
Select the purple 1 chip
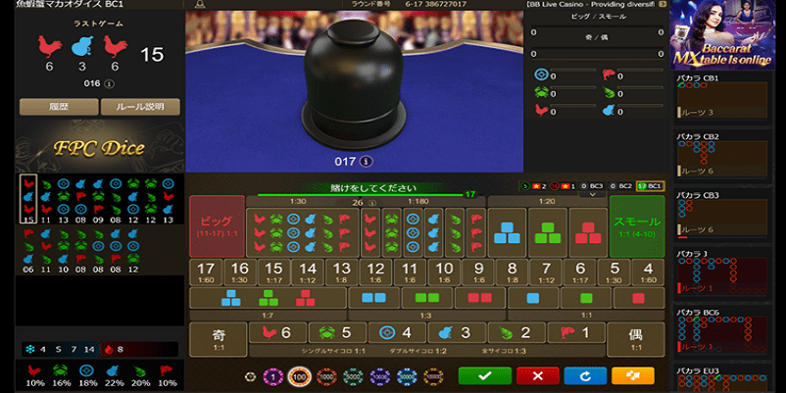coord(272,376)
